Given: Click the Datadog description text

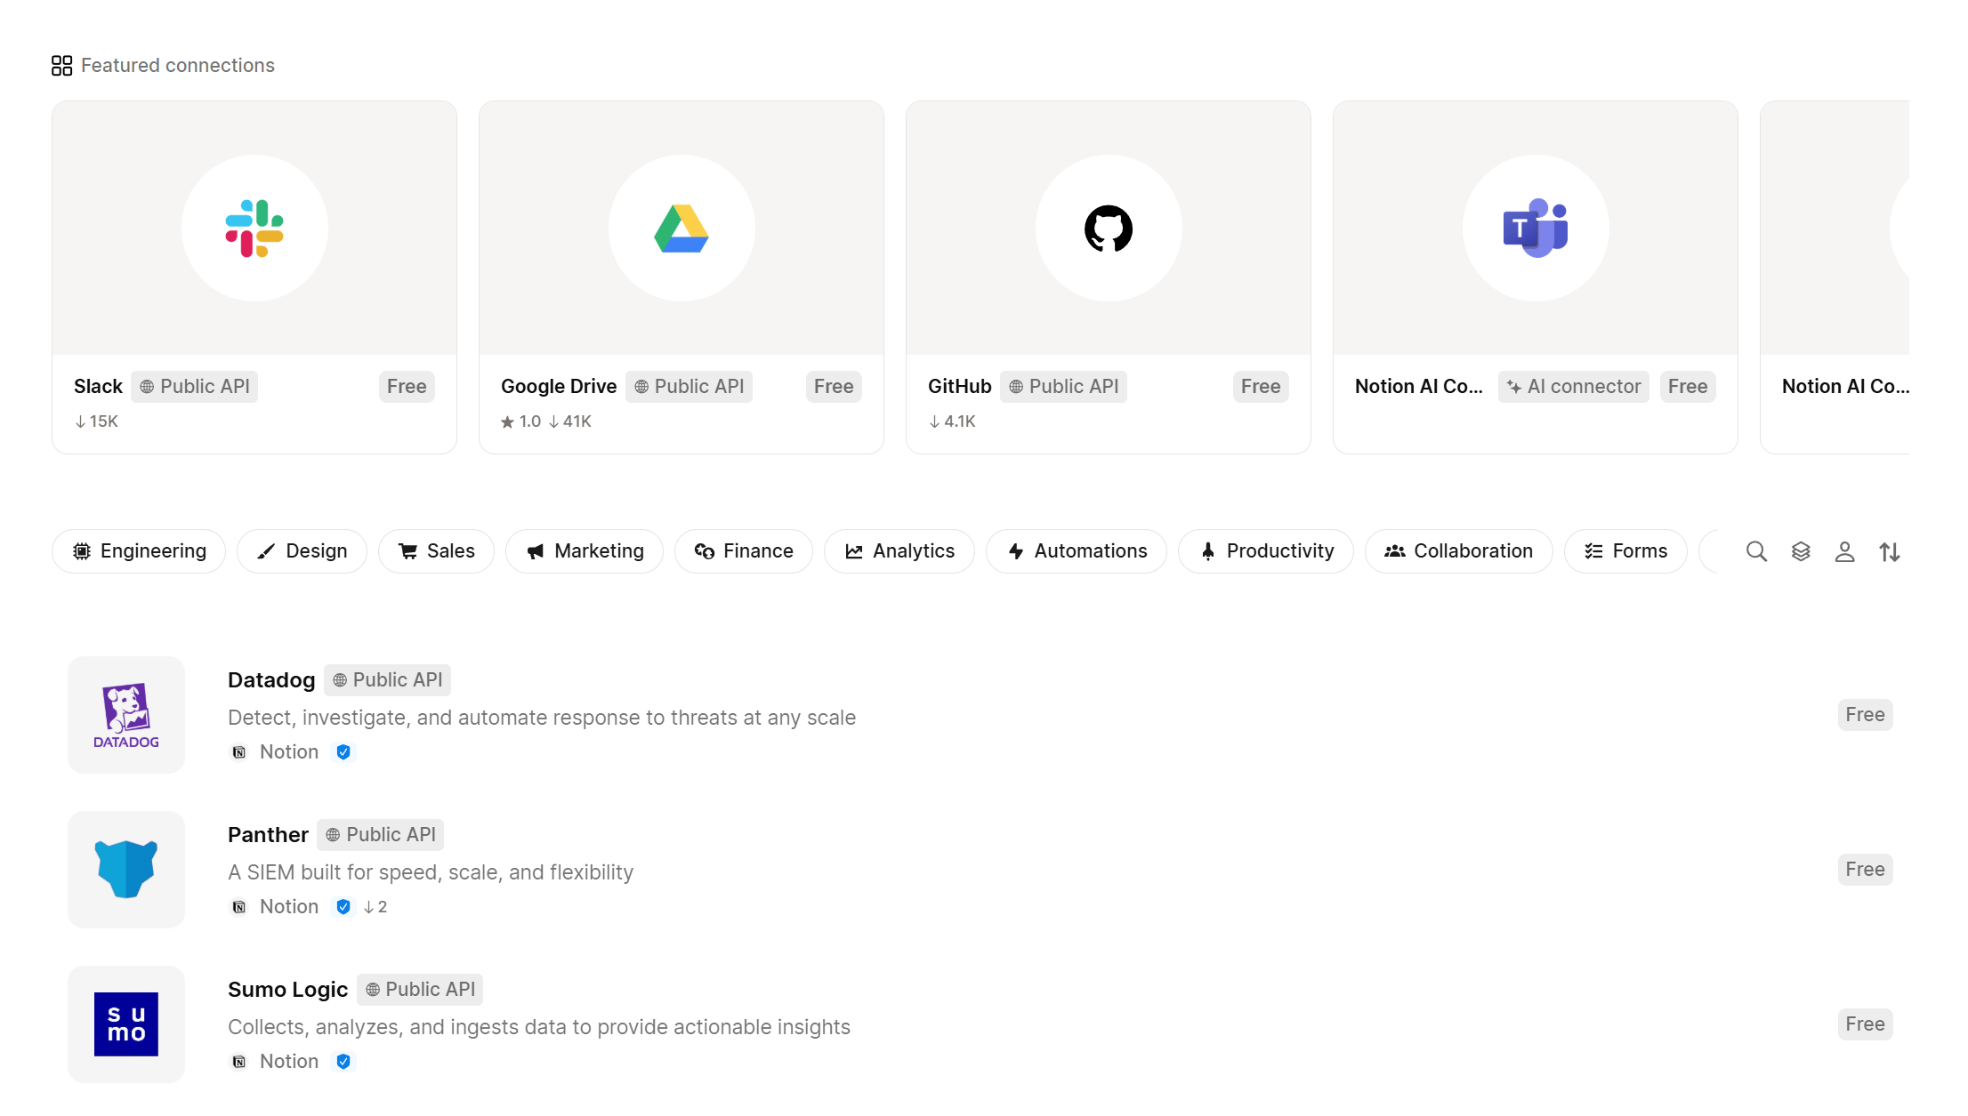Looking at the screenshot, I should (542, 718).
